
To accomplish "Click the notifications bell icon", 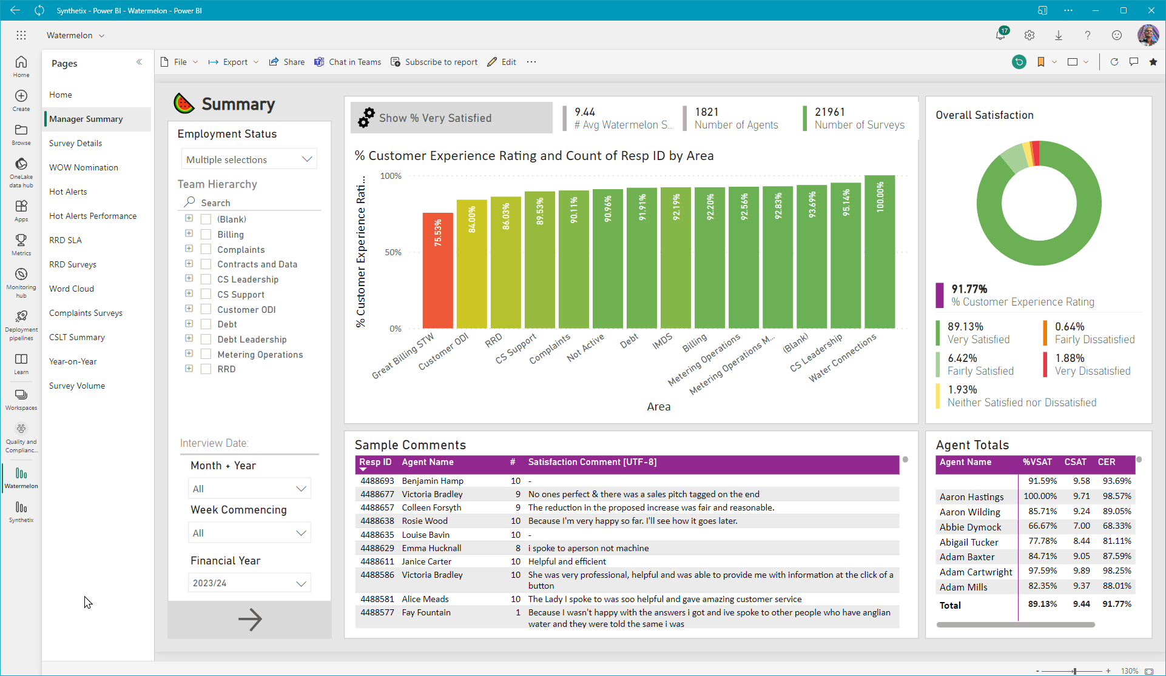I will tap(1000, 35).
